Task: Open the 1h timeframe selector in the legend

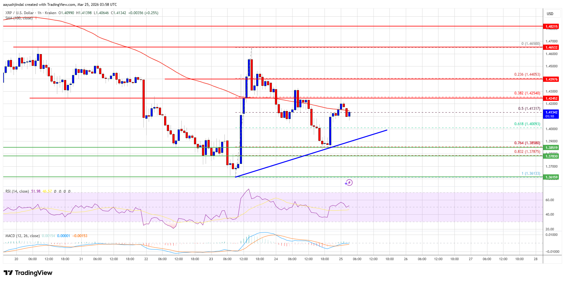Action: 40,13
